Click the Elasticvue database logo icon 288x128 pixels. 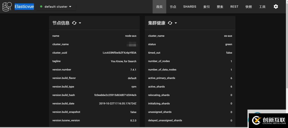point(7,7)
